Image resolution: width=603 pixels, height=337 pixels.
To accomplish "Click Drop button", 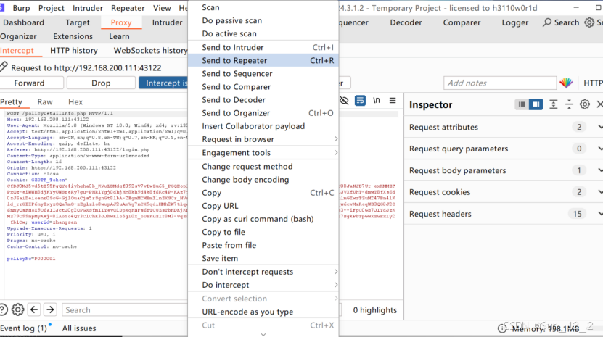I will pos(101,83).
